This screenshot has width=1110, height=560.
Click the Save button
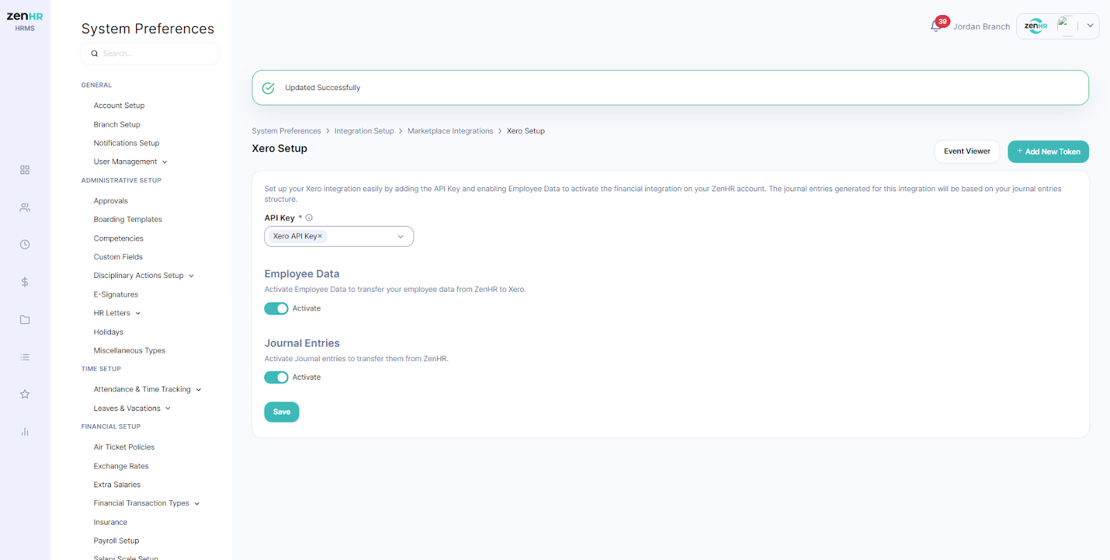click(x=282, y=412)
